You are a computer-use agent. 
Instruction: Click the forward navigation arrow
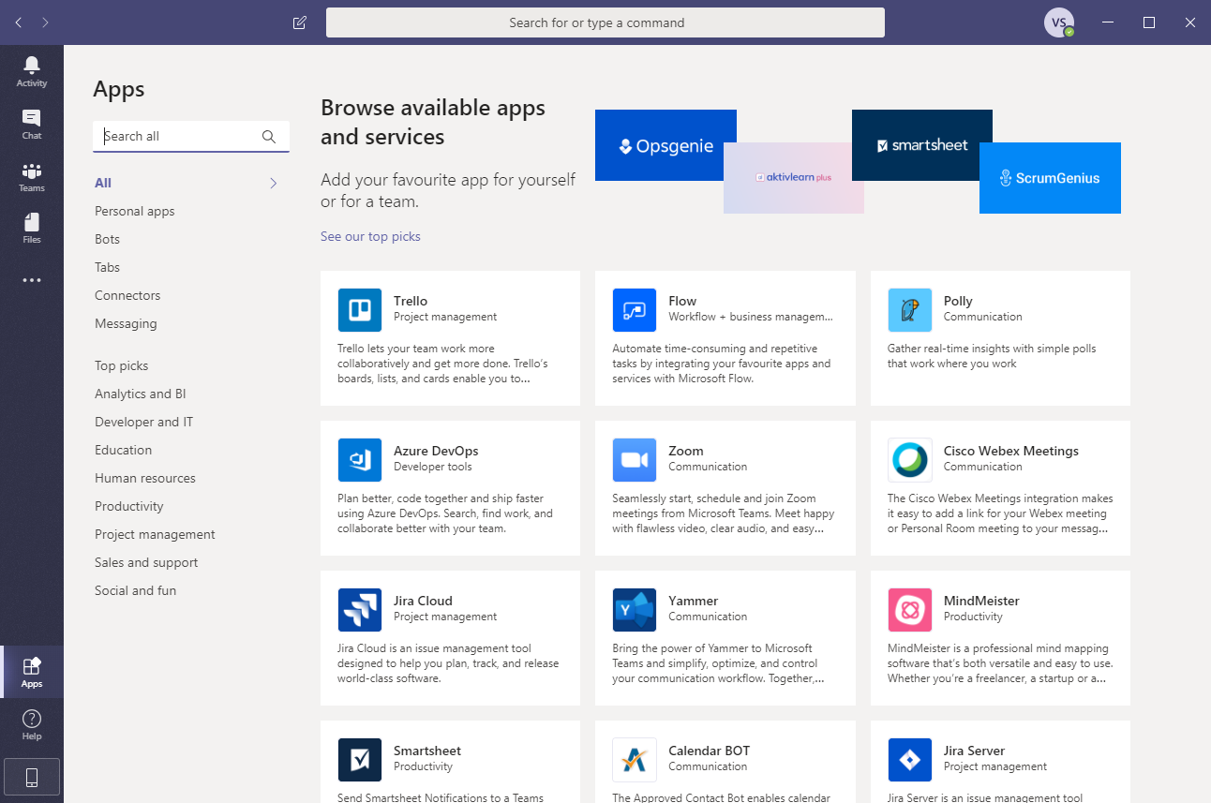tap(46, 22)
